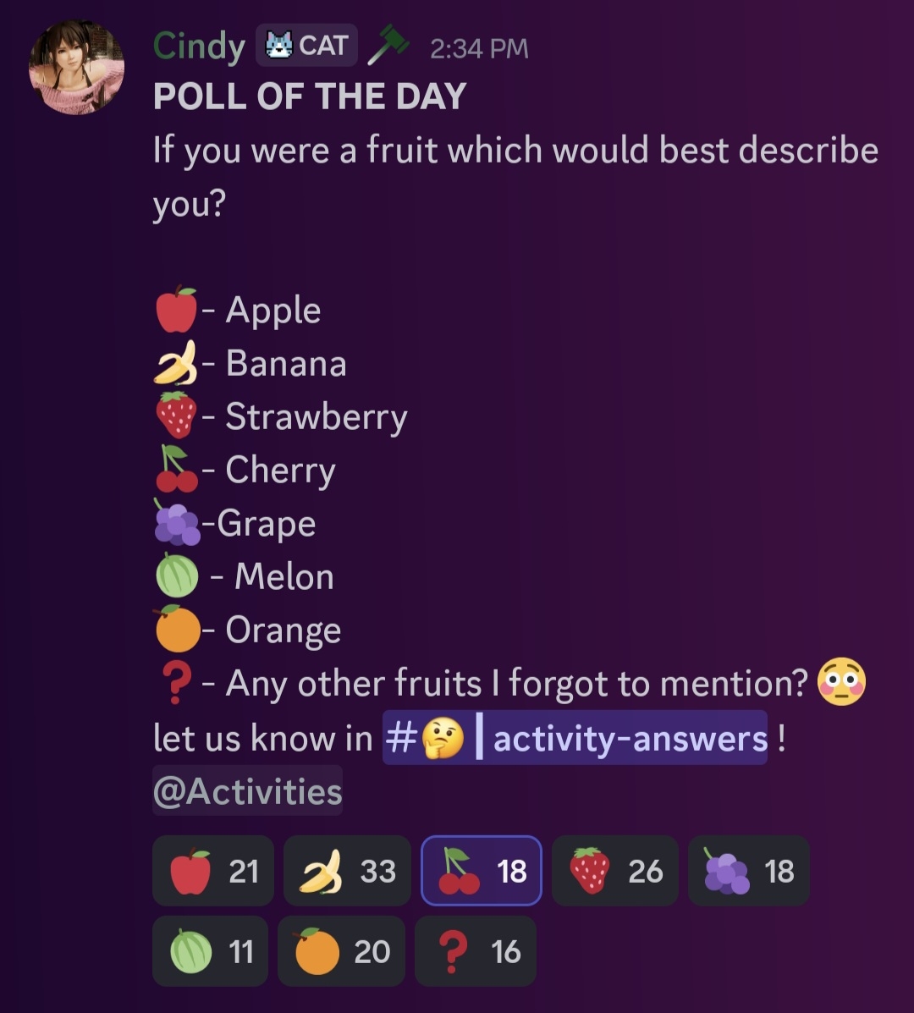Click the username Cindy
Image resolution: width=914 pixels, height=1013 pixels.
[199, 46]
